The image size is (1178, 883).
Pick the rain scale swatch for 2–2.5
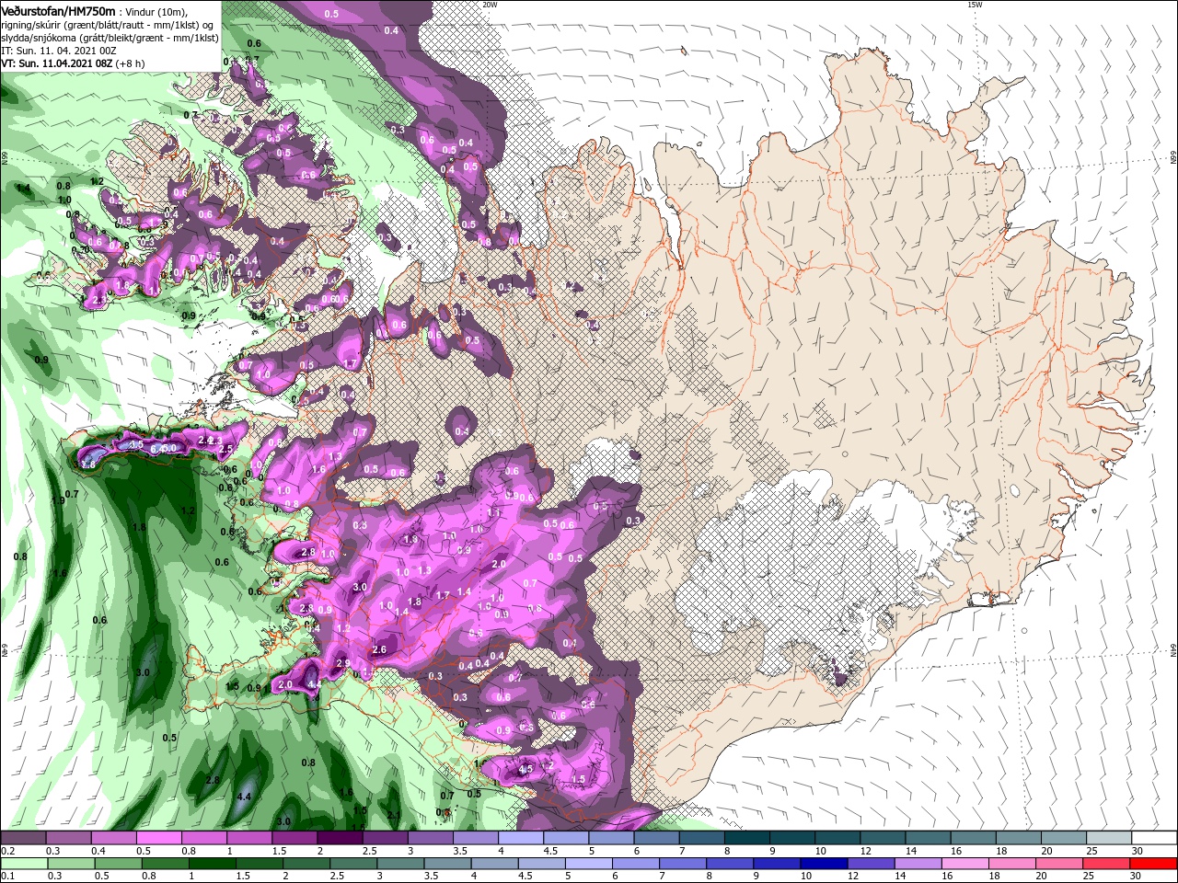[306, 864]
